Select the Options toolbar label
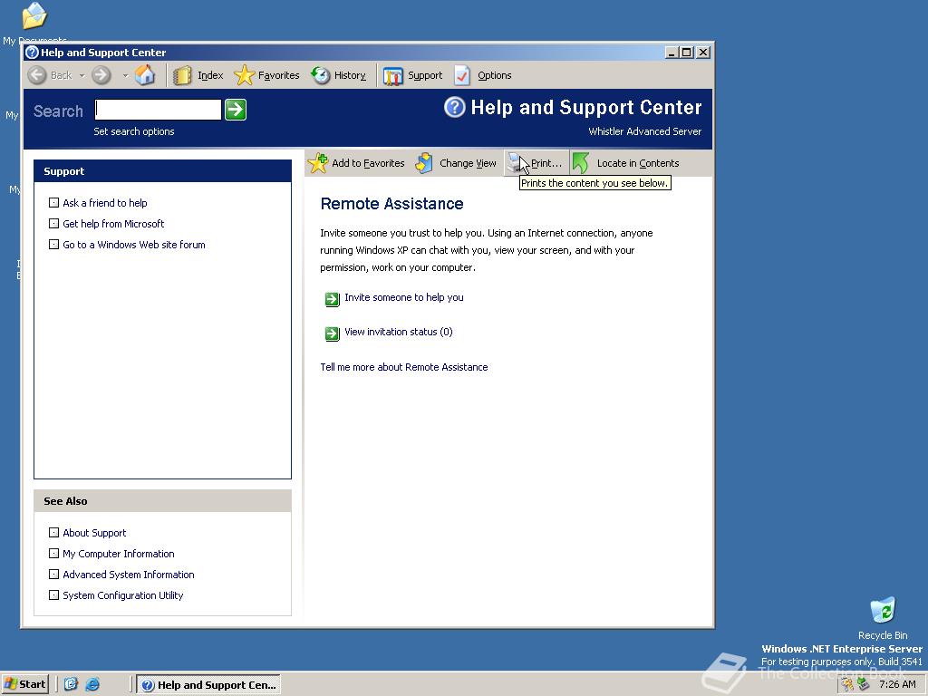Viewport: 928px width, 696px height. [x=494, y=75]
